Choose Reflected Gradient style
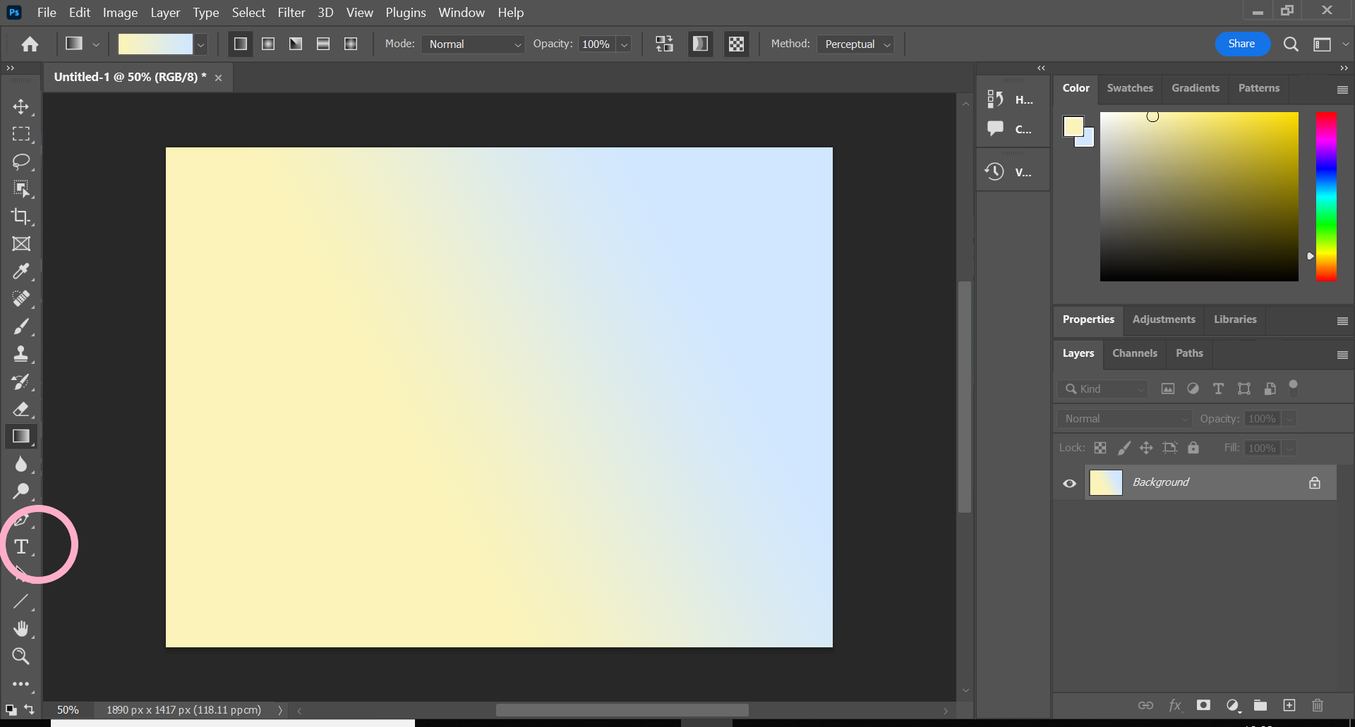 [x=323, y=44]
